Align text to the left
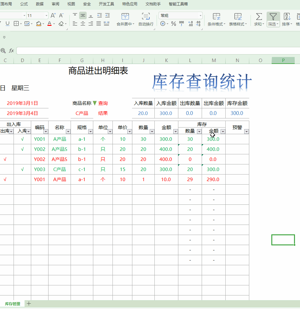Viewport: 300px width, 309px height. point(75,24)
